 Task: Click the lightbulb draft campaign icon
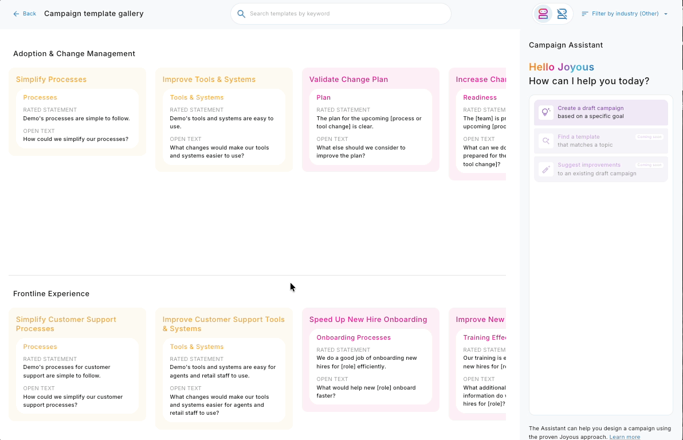click(x=545, y=112)
